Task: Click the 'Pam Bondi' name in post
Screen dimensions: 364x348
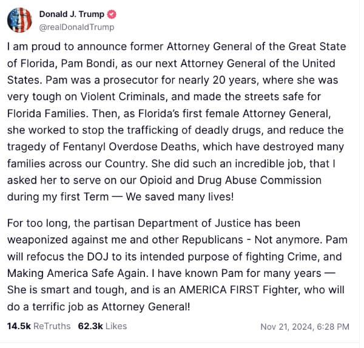Action: click(x=88, y=63)
